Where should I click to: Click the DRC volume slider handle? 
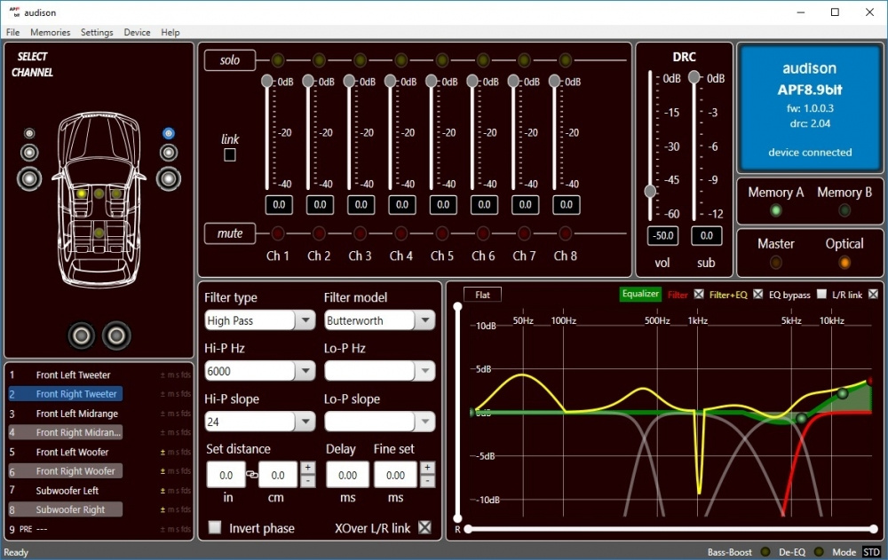click(648, 189)
